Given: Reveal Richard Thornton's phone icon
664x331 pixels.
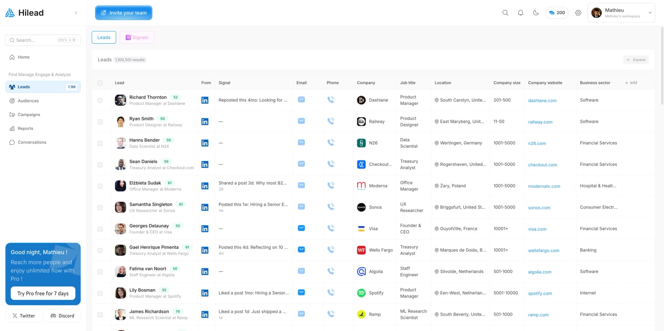Looking at the screenshot, I should (x=331, y=100).
